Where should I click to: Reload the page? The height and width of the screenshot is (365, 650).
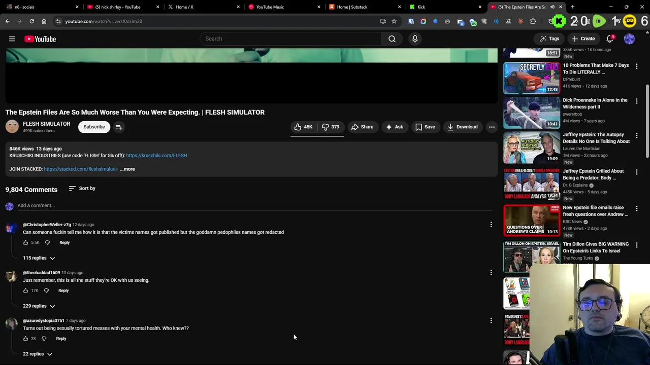(31, 21)
